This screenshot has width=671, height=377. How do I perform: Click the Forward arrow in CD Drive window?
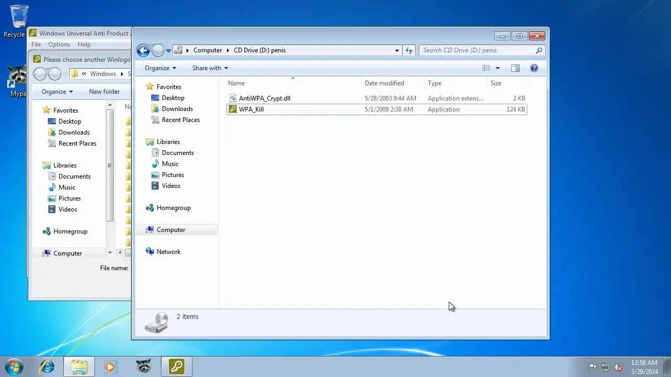158,50
